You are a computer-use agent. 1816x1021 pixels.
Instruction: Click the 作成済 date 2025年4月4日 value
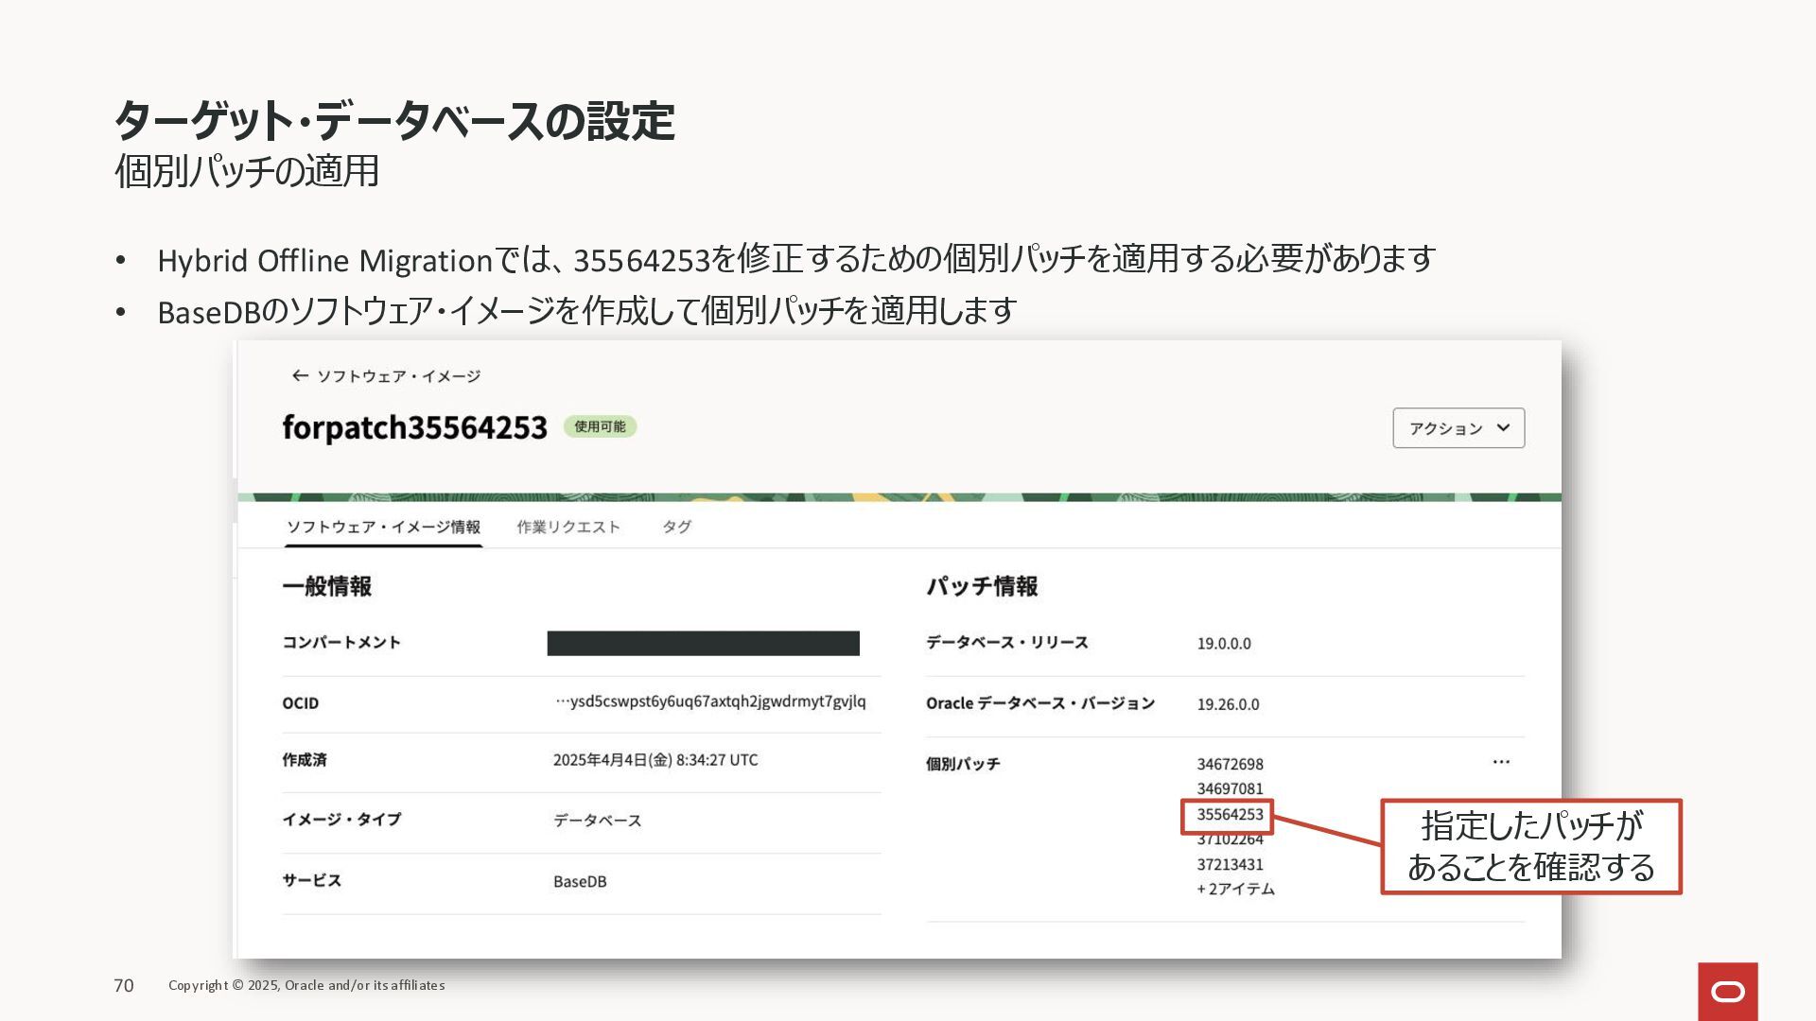click(x=655, y=760)
